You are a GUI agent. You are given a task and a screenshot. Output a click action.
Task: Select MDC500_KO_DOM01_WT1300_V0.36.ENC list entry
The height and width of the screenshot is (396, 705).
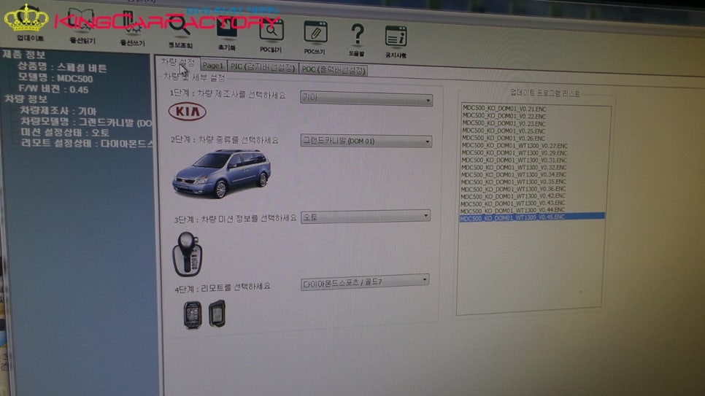[513, 189]
